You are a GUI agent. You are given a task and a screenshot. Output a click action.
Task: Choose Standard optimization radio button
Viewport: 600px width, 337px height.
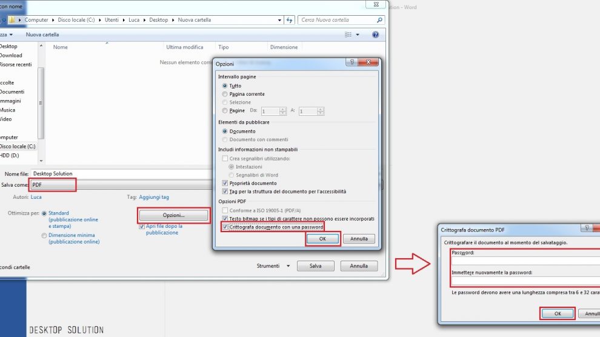(x=44, y=213)
